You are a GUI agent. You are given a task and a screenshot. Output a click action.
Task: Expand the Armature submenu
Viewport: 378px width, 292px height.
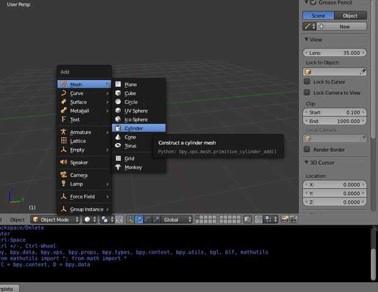pos(84,132)
